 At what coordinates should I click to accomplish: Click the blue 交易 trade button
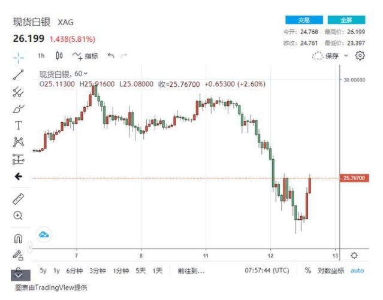[304, 20]
